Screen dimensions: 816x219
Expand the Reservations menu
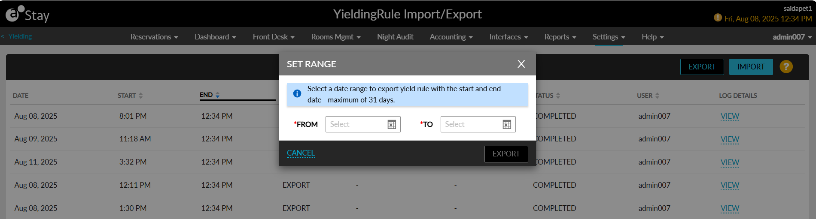pyautogui.click(x=154, y=37)
